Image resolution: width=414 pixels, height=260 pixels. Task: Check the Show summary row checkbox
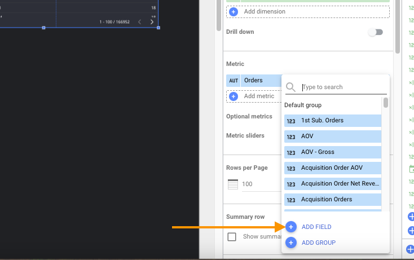pos(232,237)
